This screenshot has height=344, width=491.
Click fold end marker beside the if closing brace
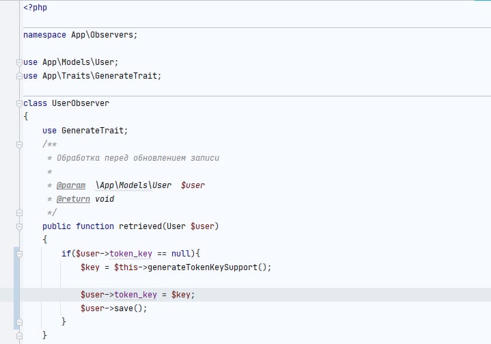19,322
